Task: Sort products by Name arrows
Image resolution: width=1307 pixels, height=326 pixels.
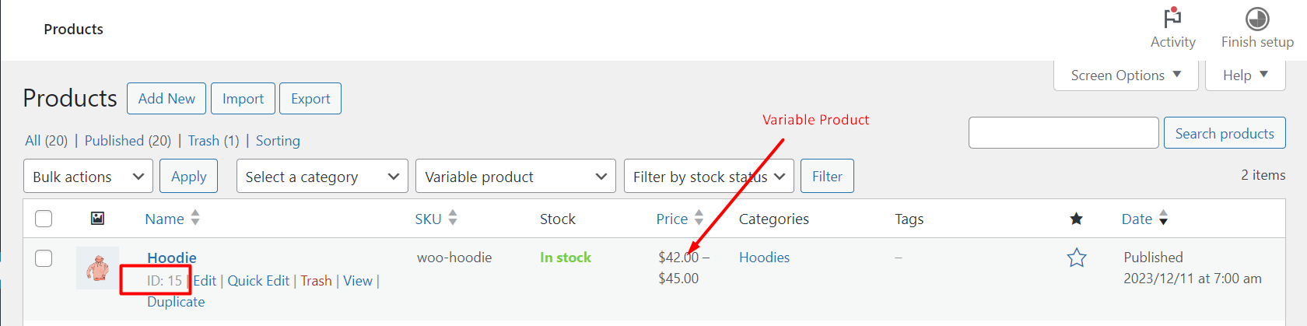Action: 195,218
